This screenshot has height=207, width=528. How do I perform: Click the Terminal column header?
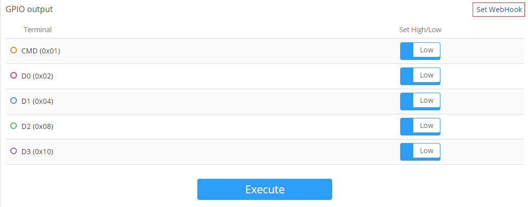(x=38, y=30)
